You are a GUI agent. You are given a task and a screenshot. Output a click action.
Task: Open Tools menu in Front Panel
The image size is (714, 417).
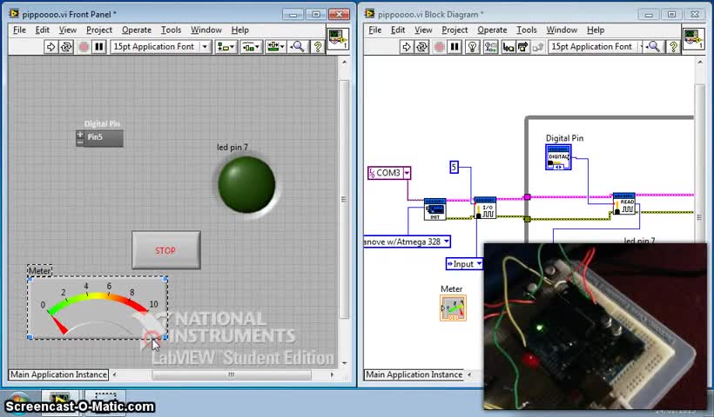172,30
